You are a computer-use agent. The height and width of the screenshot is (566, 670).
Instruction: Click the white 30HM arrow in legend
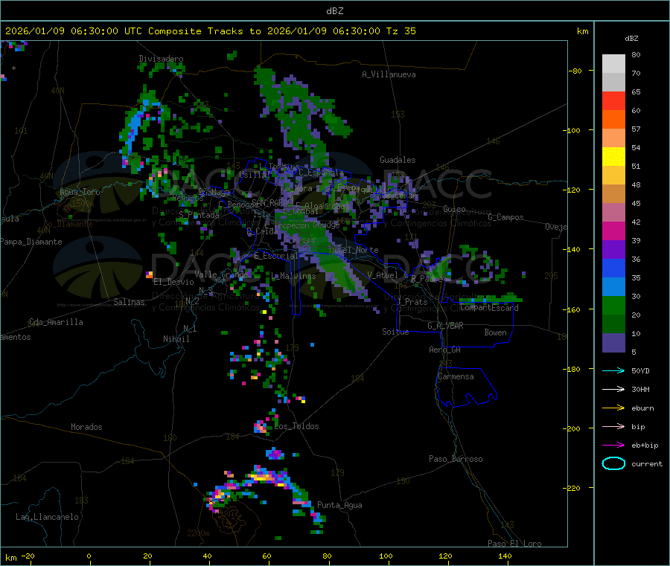point(613,389)
